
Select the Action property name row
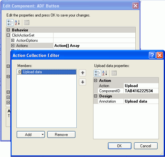[x=111, y=86]
